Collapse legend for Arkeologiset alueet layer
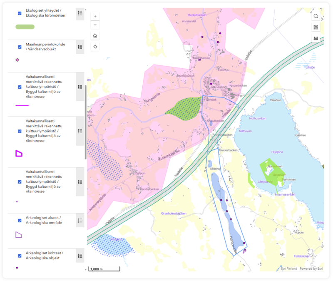 click(80, 221)
